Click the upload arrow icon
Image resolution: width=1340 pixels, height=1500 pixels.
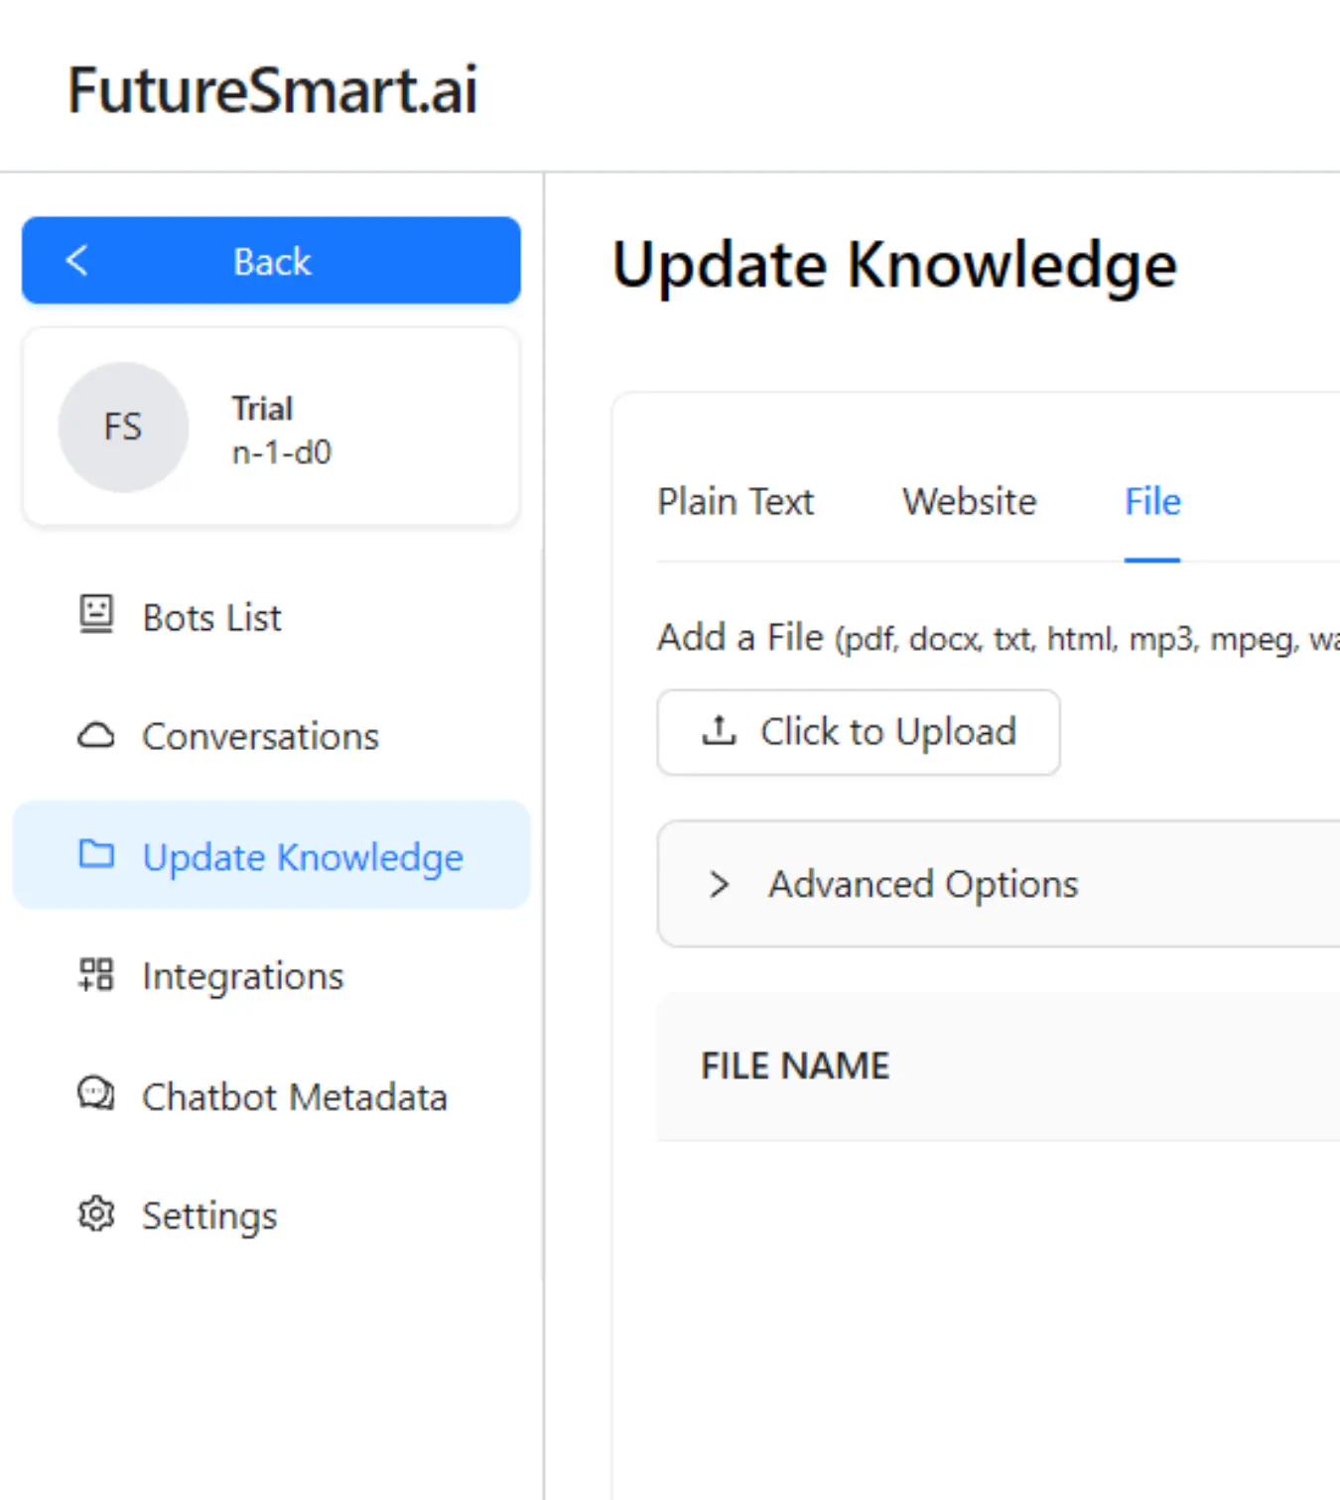click(x=719, y=731)
